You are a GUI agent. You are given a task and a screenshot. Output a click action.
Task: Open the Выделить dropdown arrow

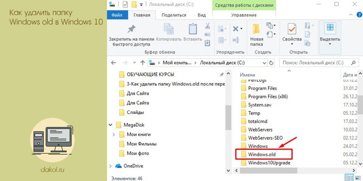click(x=330, y=44)
